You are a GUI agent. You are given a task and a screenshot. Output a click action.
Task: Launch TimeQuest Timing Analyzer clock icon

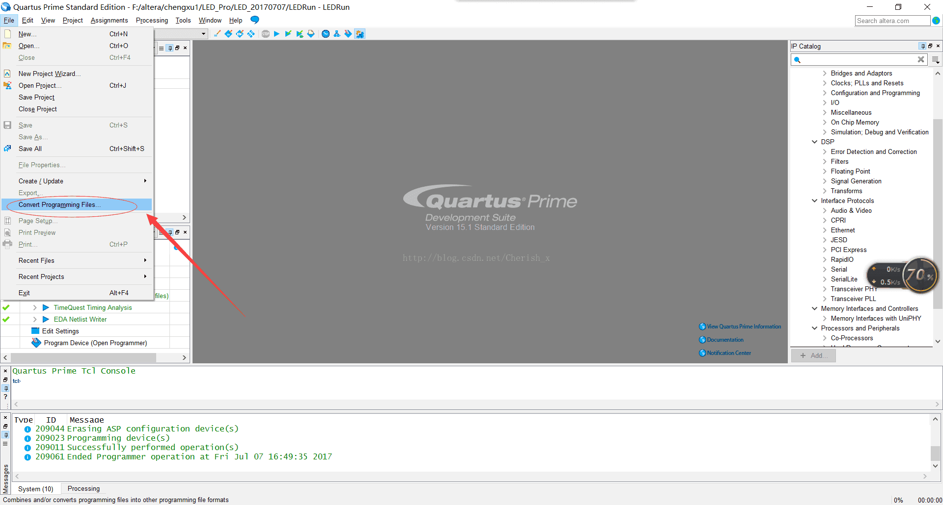[326, 34]
